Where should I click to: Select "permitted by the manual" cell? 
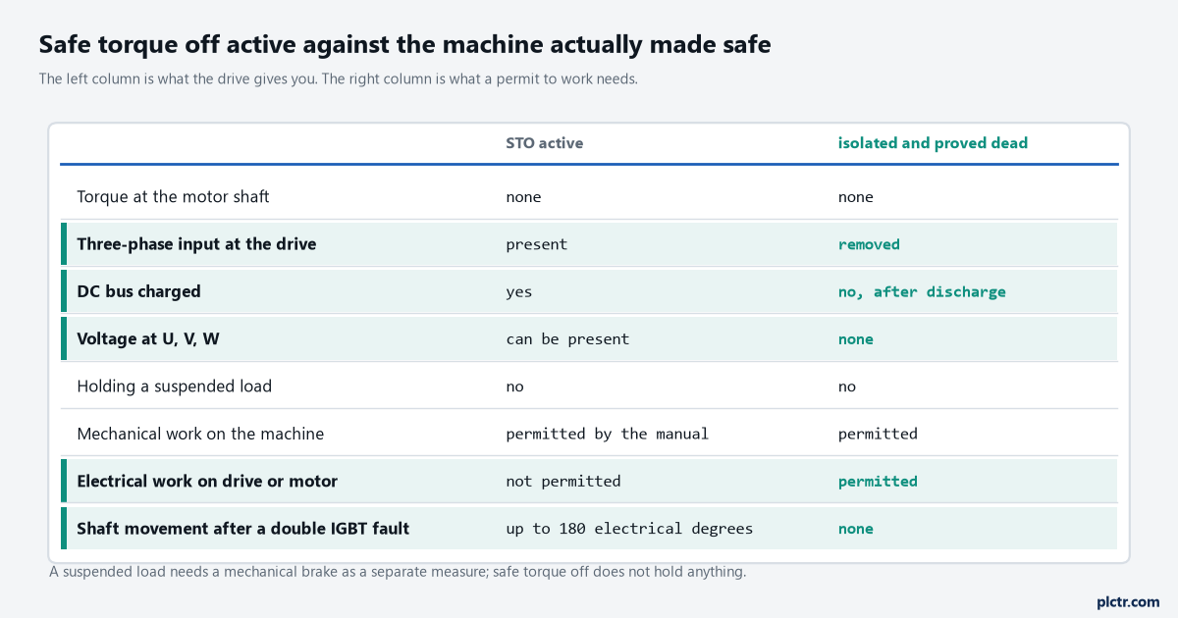[x=607, y=434]
